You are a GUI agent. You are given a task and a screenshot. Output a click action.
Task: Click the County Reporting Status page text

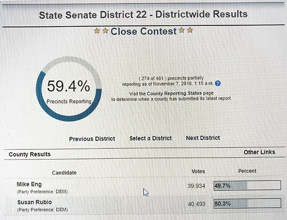point(180,93)
